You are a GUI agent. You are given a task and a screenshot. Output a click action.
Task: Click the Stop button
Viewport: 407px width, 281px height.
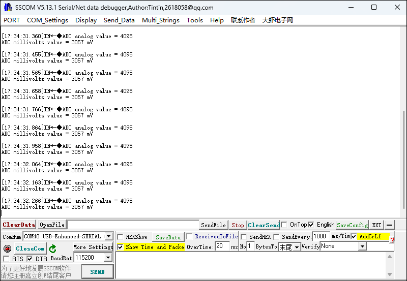238,225
